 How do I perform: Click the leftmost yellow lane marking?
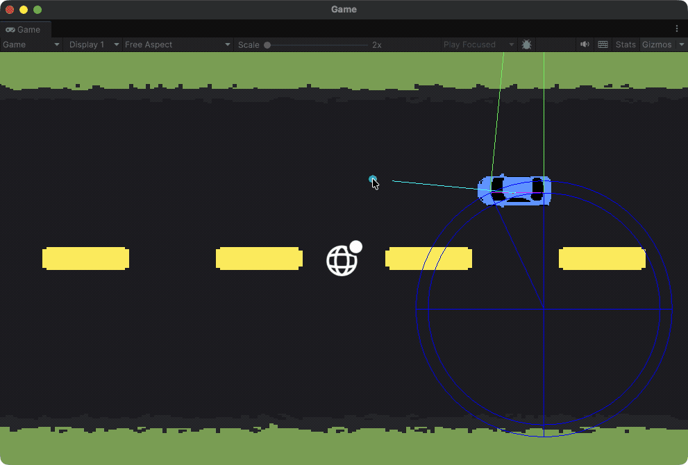coord(85,258)
